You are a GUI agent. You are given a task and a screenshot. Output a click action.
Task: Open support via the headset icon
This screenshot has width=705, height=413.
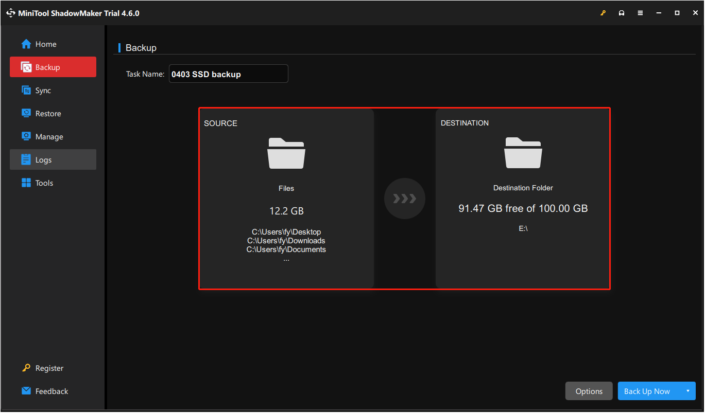pos(622,13)
